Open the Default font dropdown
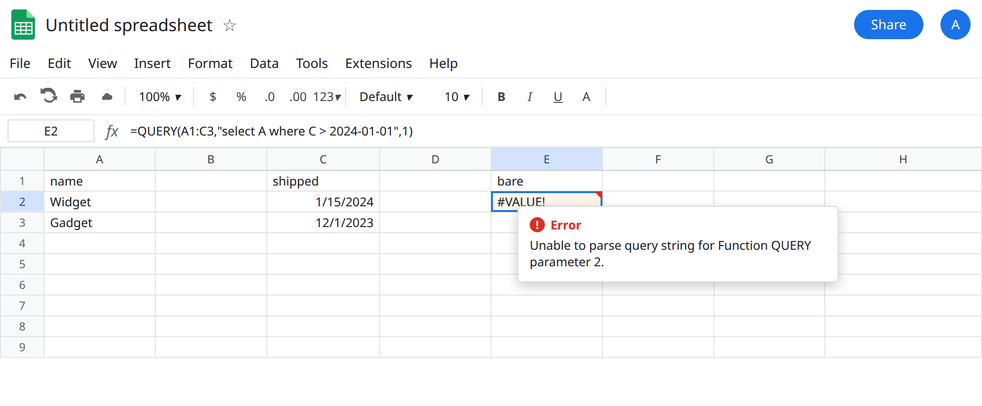Screen dimensions: 982x406 point(386,97)
